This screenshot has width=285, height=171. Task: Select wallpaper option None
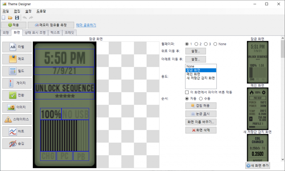[x=215, y=44]
